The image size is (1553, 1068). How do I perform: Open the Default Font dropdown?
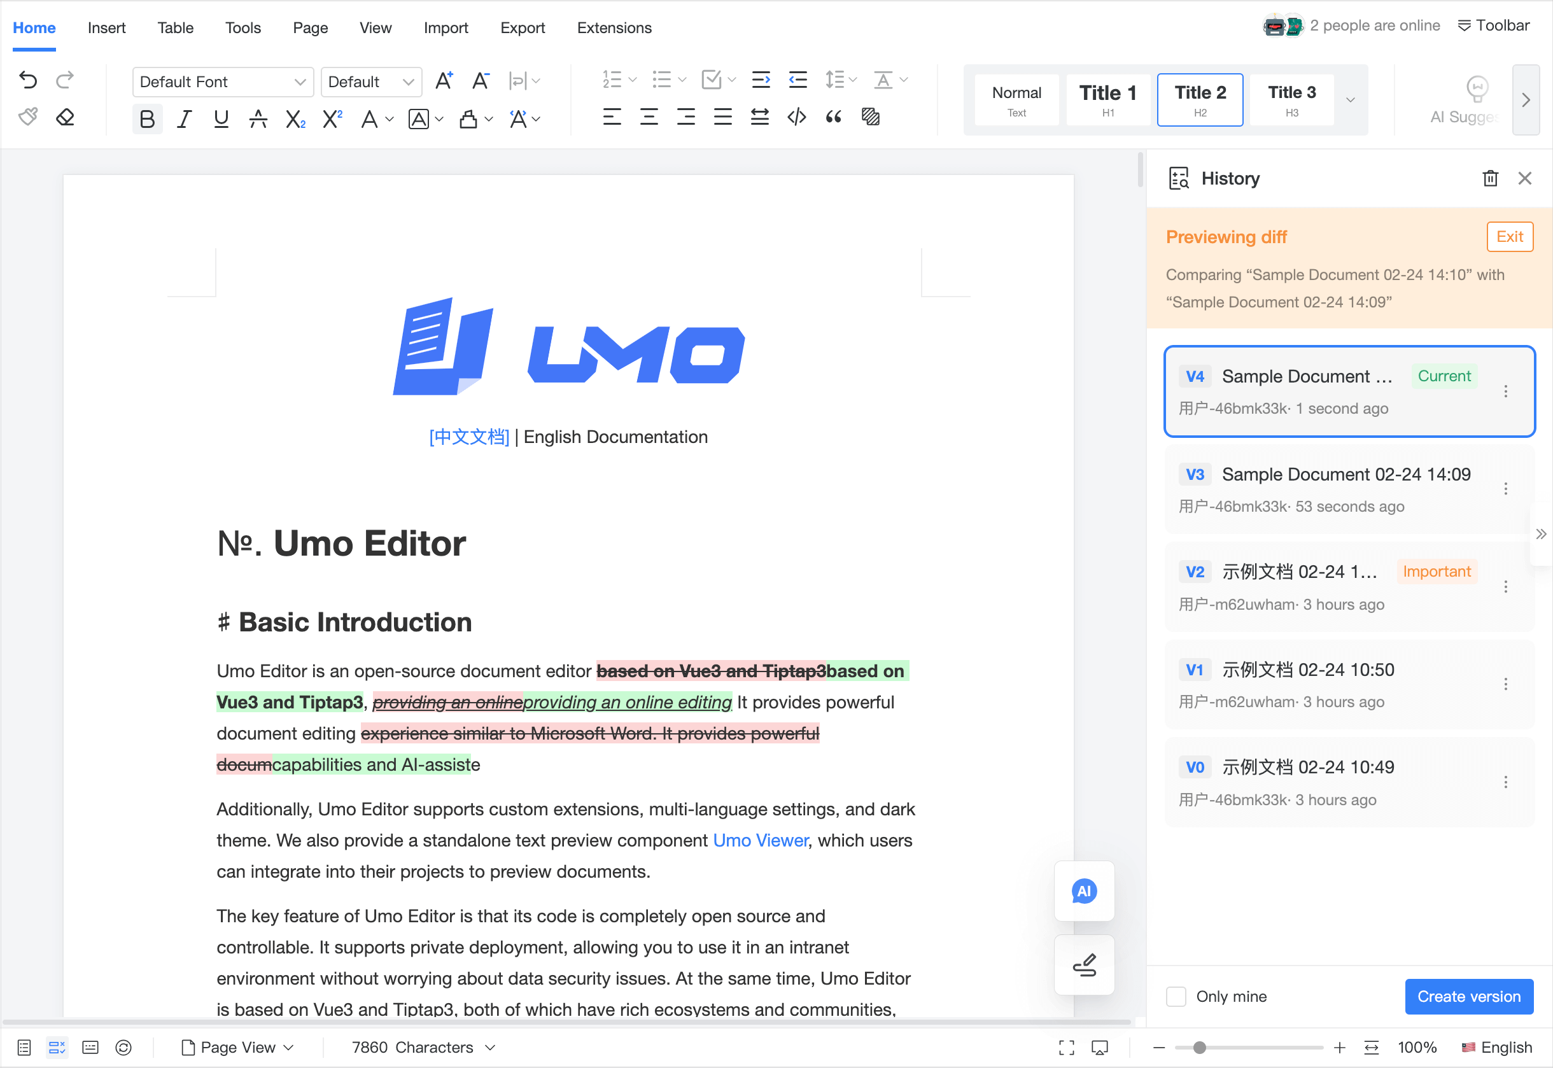click(x=223, y=81)
